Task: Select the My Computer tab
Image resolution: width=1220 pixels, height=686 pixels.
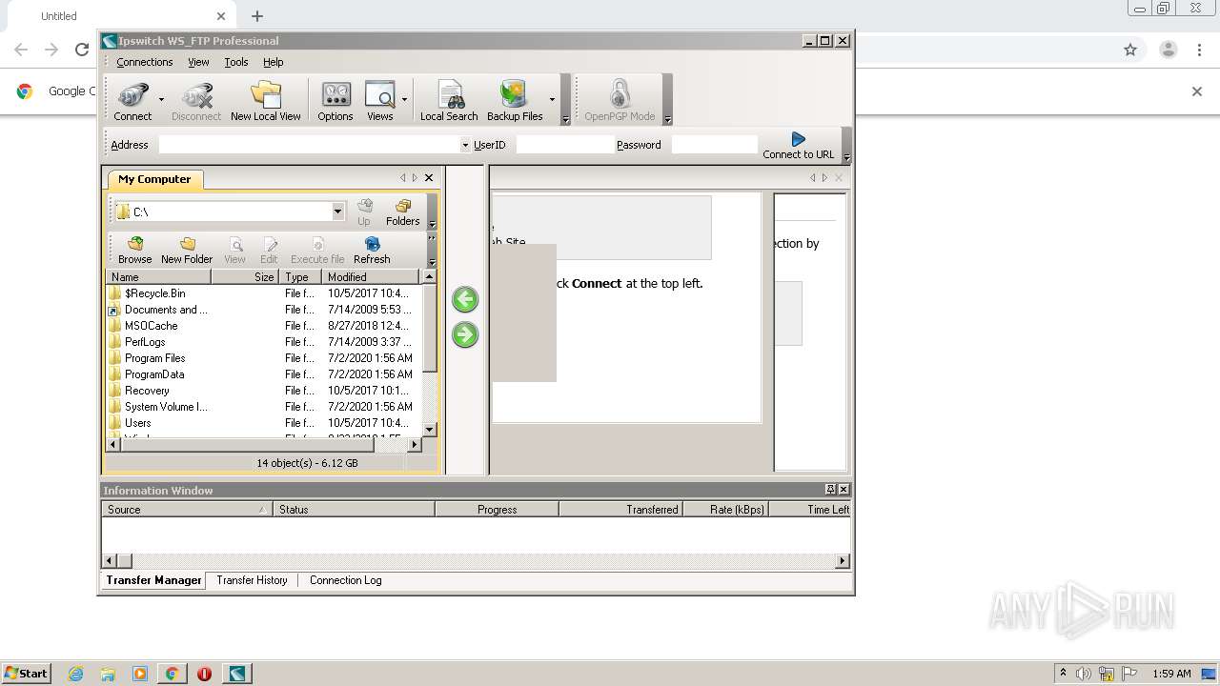Action: click(154, 179)
